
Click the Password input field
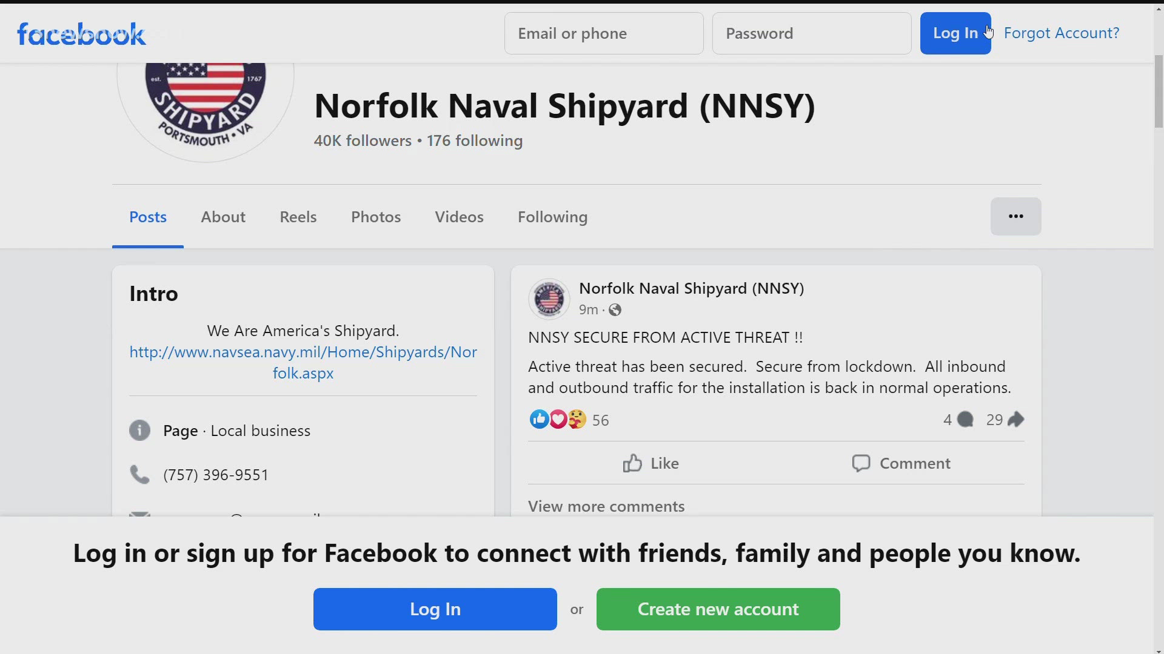coord(811,33)
